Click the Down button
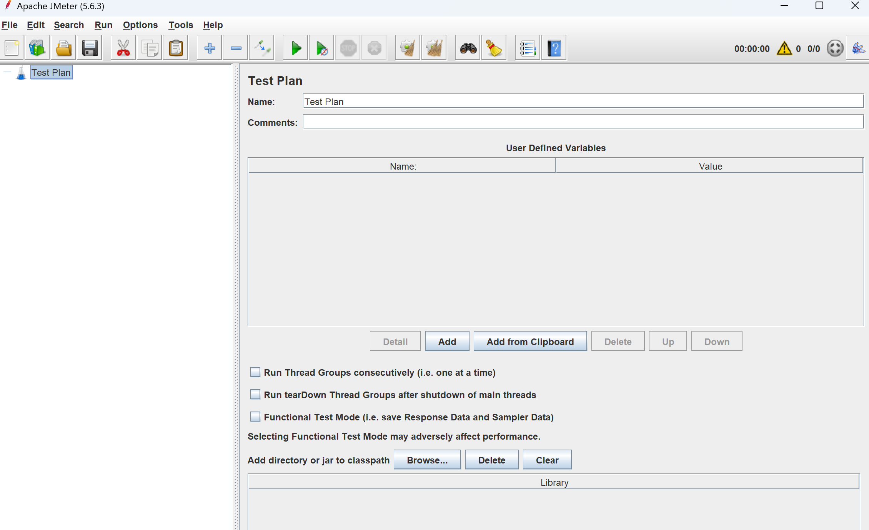This screenshot has height=530, width=869. point(717,342)
